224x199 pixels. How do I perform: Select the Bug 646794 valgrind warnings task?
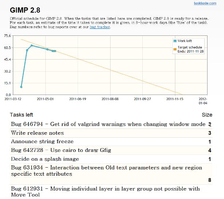pos(108,124)
